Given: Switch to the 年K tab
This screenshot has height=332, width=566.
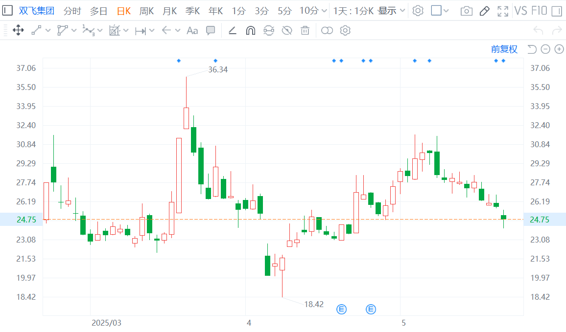Looking at the screenshot, I should click(216, 11).
